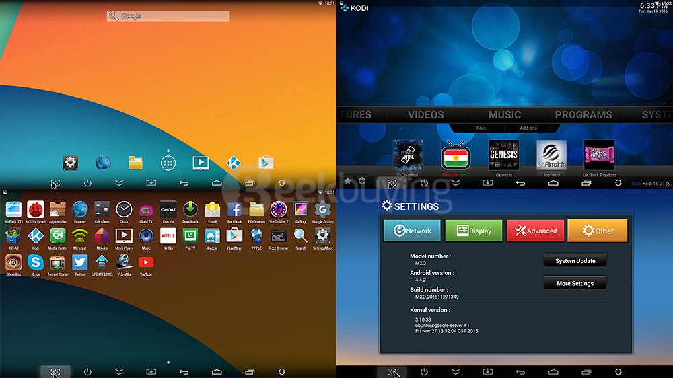Open VideoMix app
This screenshot has height=378, width=673.
coord(124,265)
